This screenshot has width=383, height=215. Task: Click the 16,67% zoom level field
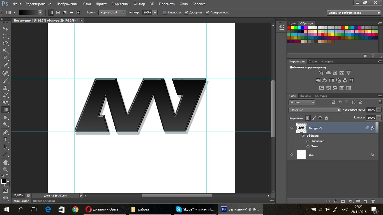coord(18,195)
